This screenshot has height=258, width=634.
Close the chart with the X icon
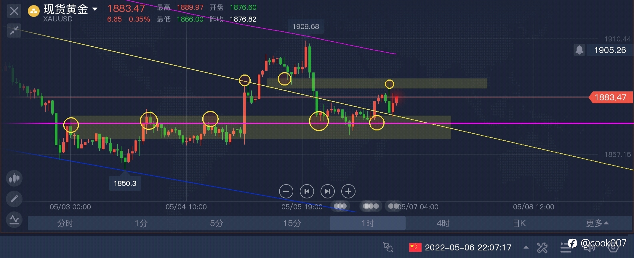tap(14, 11)
